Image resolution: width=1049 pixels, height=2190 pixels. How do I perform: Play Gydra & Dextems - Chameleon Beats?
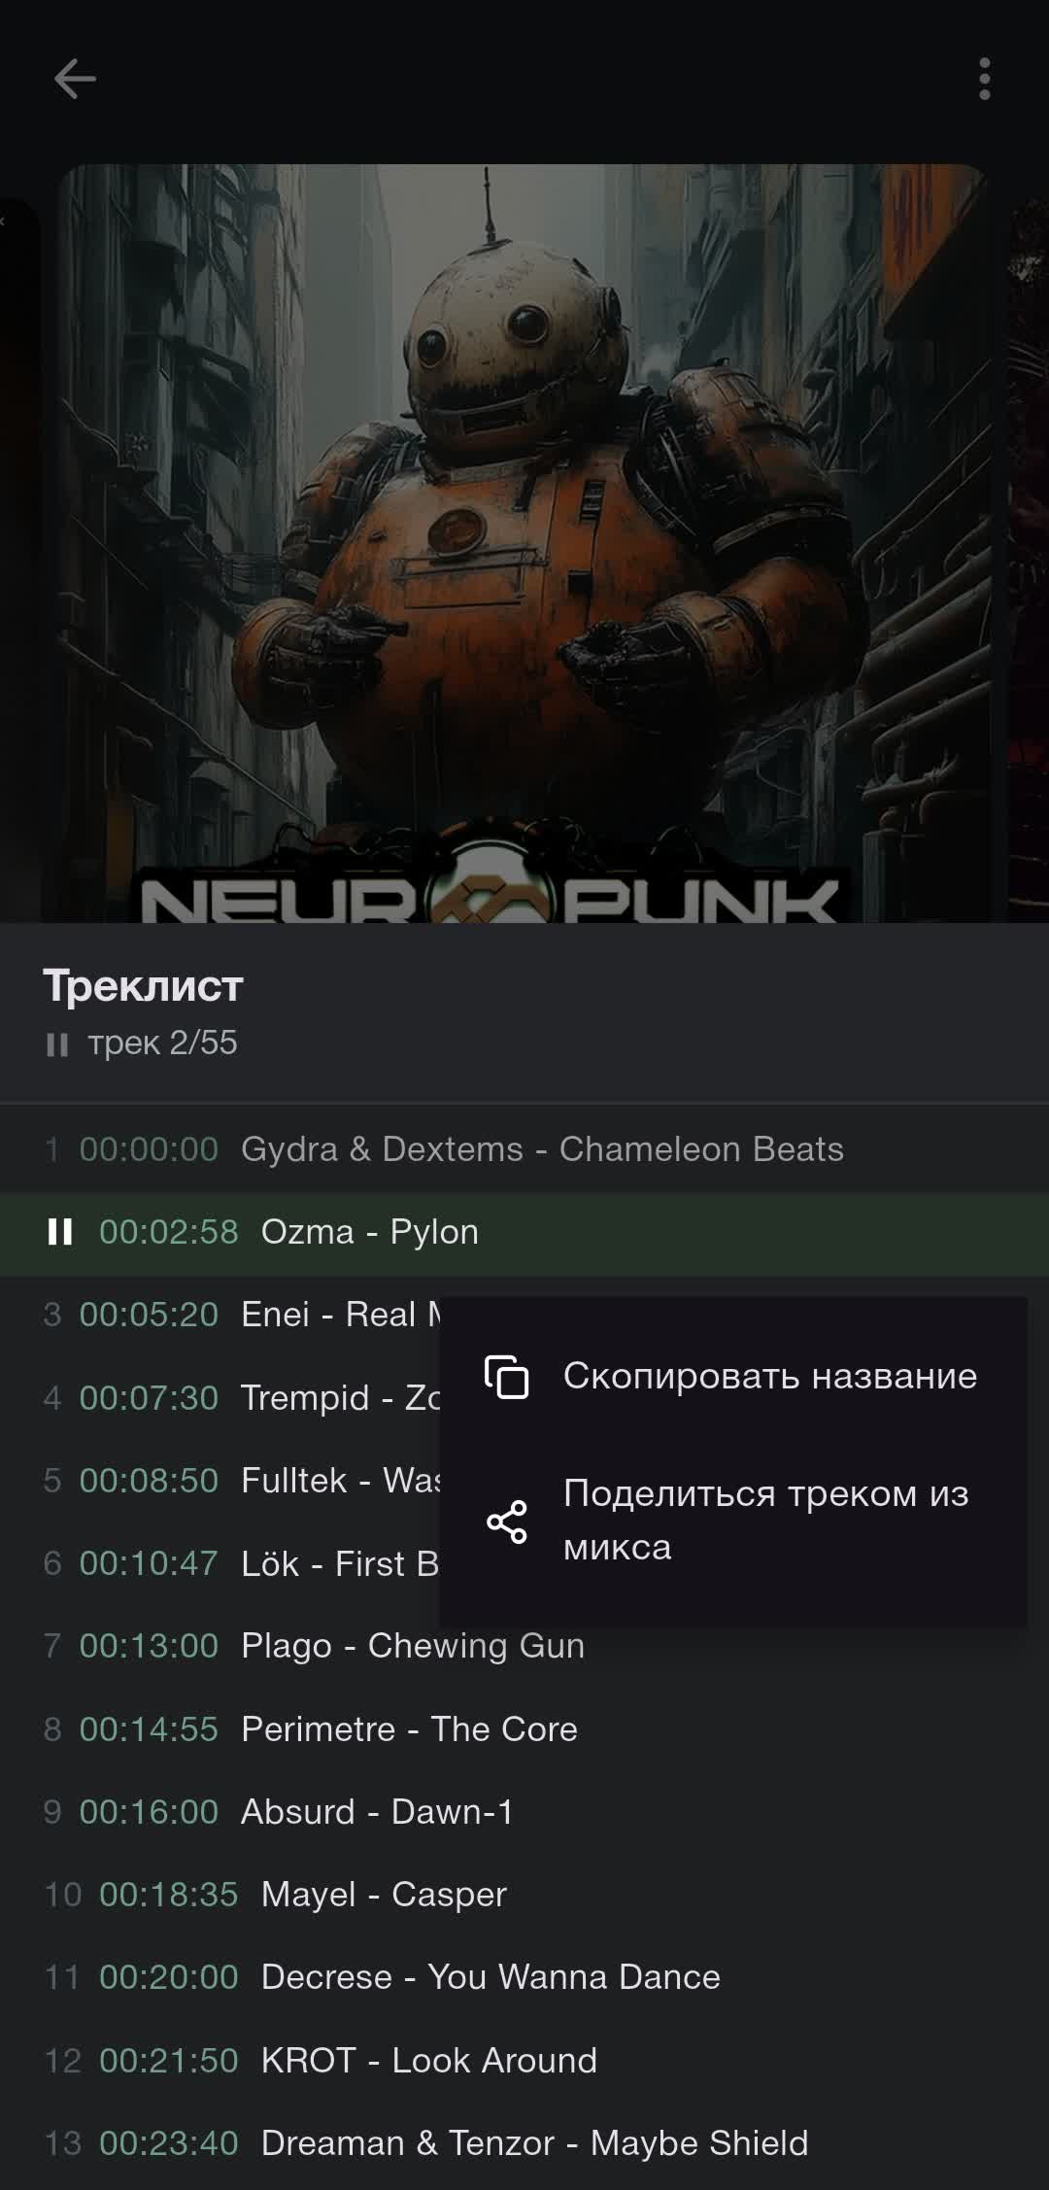(x=524, y=1149)
